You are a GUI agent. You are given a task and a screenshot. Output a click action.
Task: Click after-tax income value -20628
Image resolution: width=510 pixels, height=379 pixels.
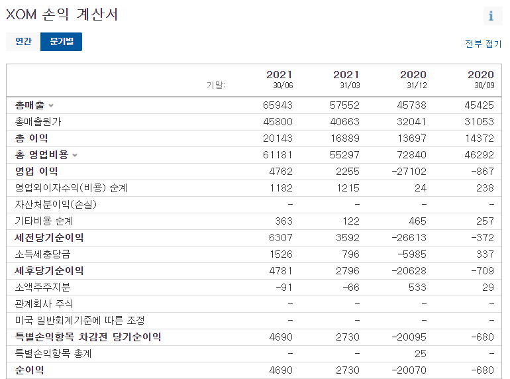(409, 271)
